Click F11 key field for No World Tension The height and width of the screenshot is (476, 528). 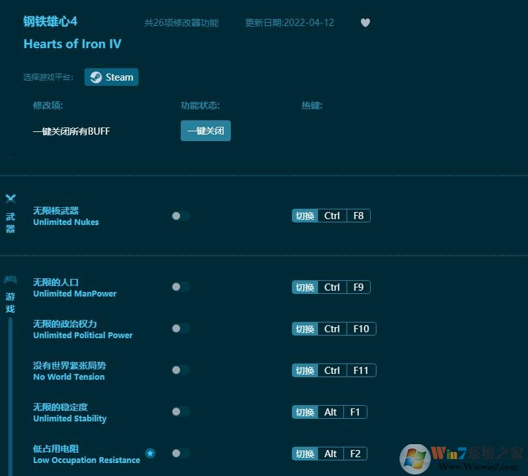362,371
